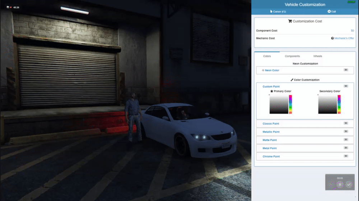Click the Cursor (F2) pointer icon
This screenshot has width=359, height=201.
tap(271, 11)
